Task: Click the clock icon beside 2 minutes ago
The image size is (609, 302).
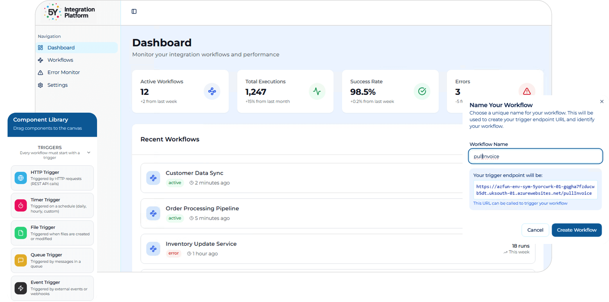Action: point(191,183)
